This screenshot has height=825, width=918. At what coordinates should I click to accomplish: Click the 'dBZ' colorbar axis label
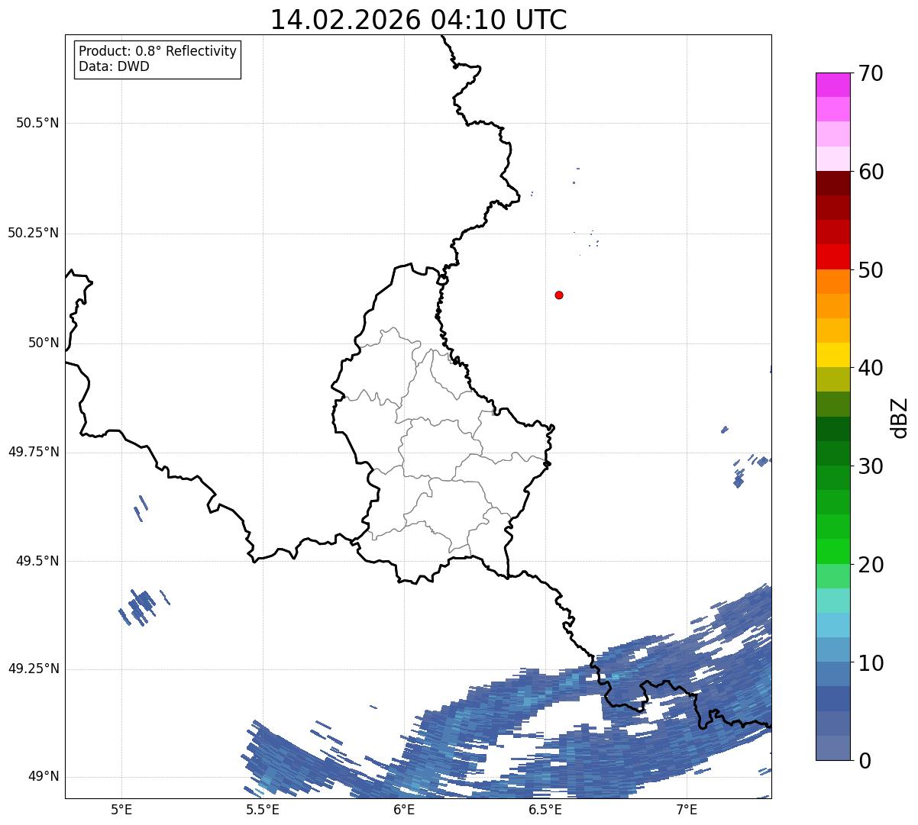click(x=900, y=417)
